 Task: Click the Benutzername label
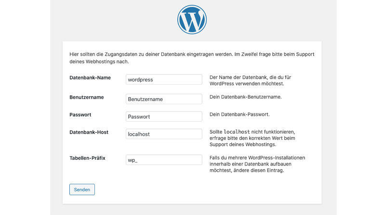pos(86,97)
